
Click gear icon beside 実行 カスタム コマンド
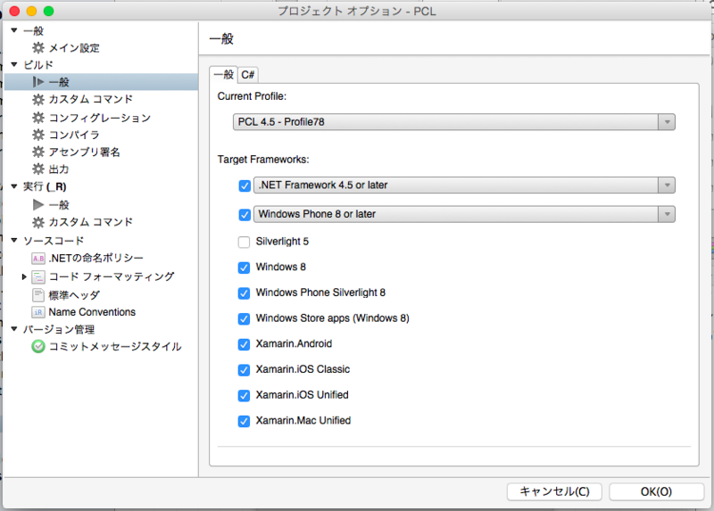[x=38, y=222]
